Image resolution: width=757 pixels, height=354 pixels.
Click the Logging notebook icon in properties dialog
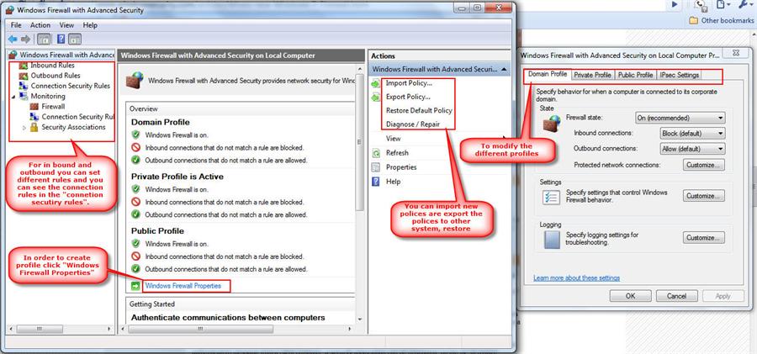(552, 240)
